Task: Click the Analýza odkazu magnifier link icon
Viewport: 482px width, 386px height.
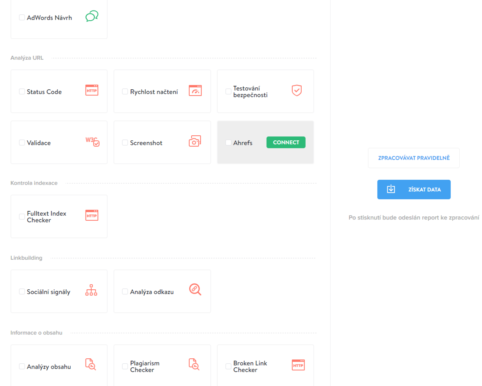Action: (195, 289)
